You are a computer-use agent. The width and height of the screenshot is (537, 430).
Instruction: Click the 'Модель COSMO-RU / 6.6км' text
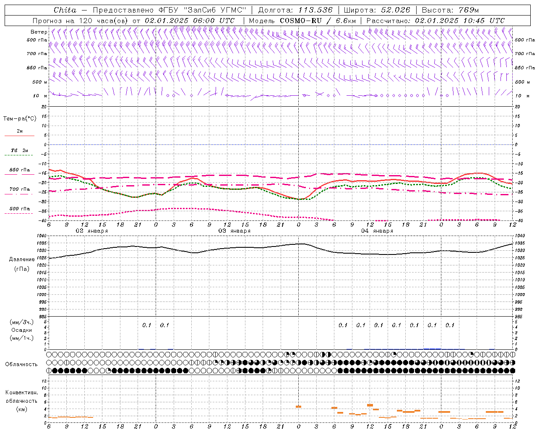pyautogui.click(x=302, y=21)
